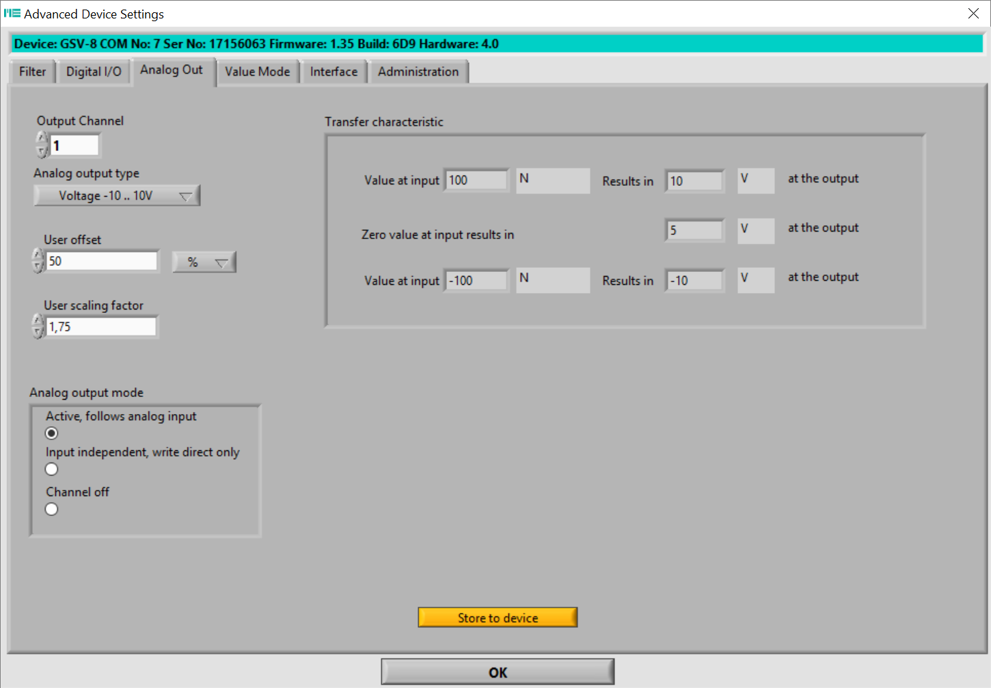Switch to the Administration tab
The height and width of the screenshot is (688, 991).
click(418, 72)
